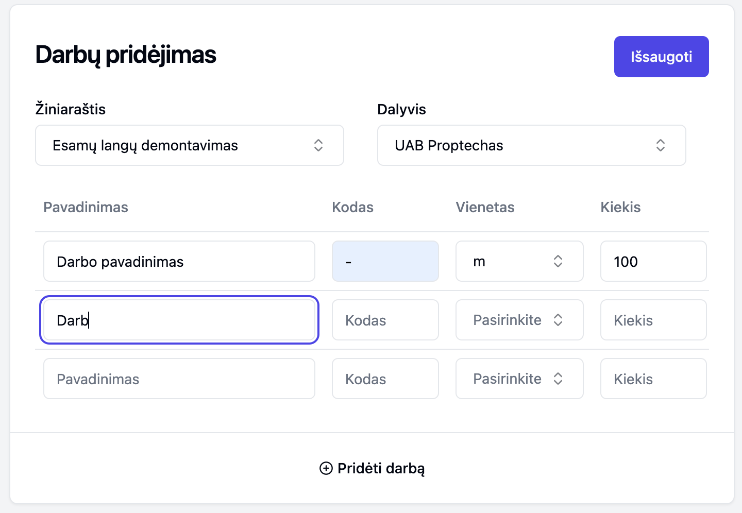Focus the 'Darbo pavadinimas' name field
Image resolution: width=742 pixels, height=513 pixels.
pos(179,262)
